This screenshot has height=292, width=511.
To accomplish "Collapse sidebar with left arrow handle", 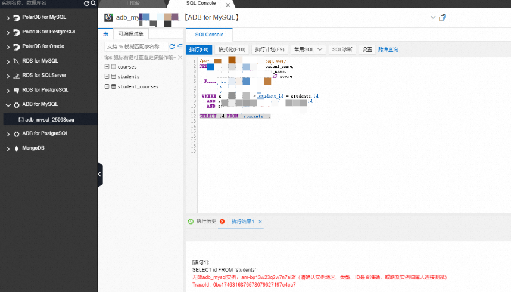I will click(99, 174).
